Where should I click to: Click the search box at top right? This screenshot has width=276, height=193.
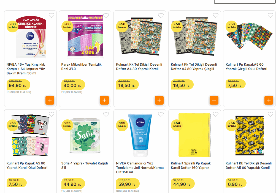point(245,1)
